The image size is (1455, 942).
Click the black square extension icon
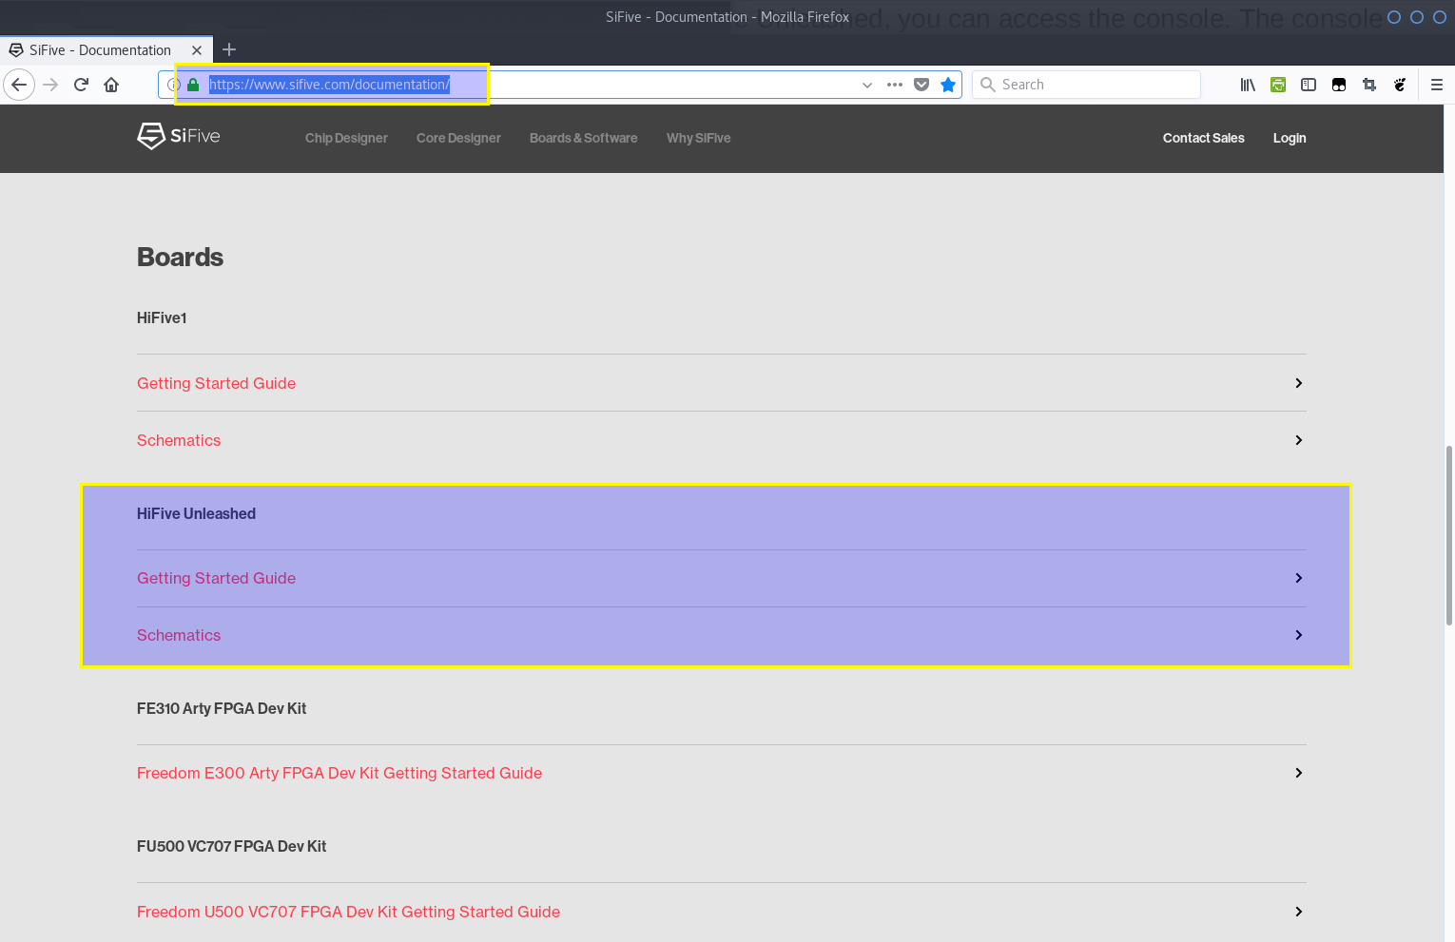(x=1339, y=85)
